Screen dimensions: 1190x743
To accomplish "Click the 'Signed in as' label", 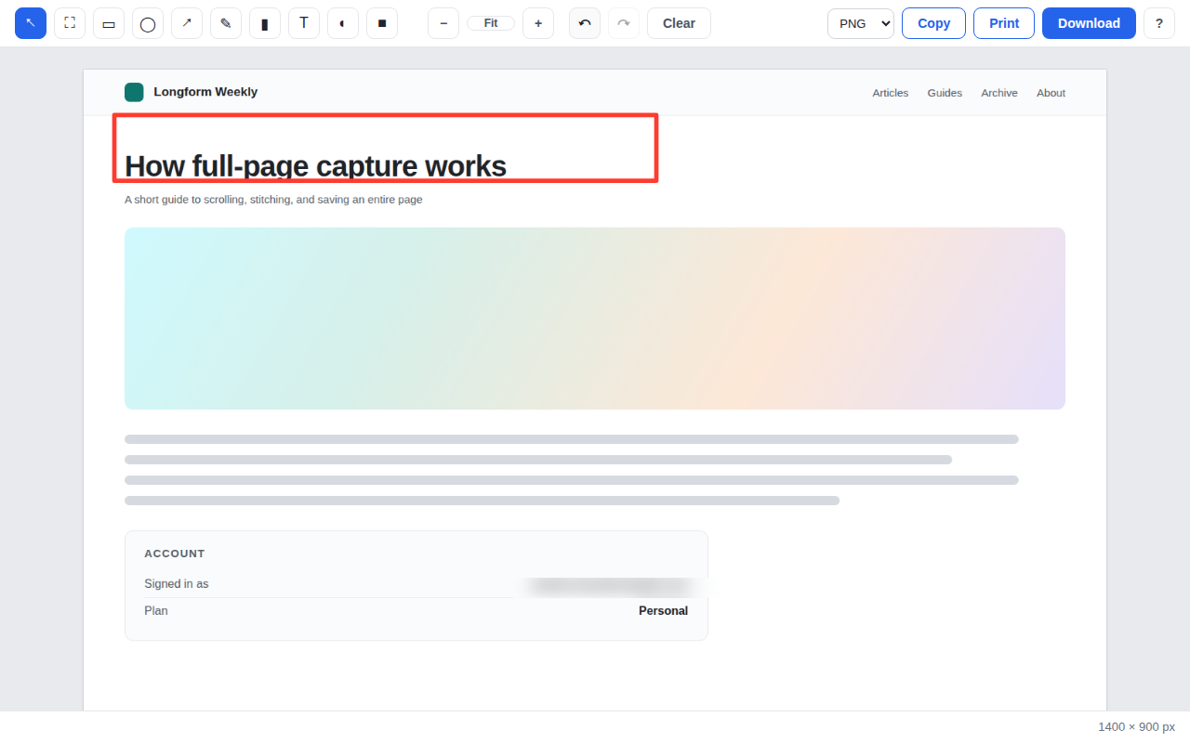I will pos(177,584).
